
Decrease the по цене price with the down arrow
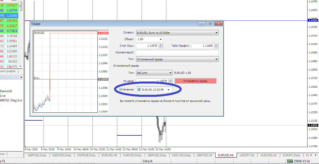[x=171, y=82]
